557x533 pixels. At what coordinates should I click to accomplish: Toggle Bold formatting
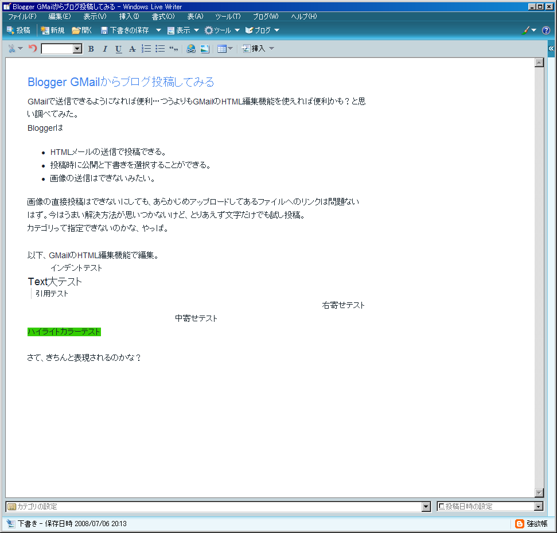click(91, 49)
